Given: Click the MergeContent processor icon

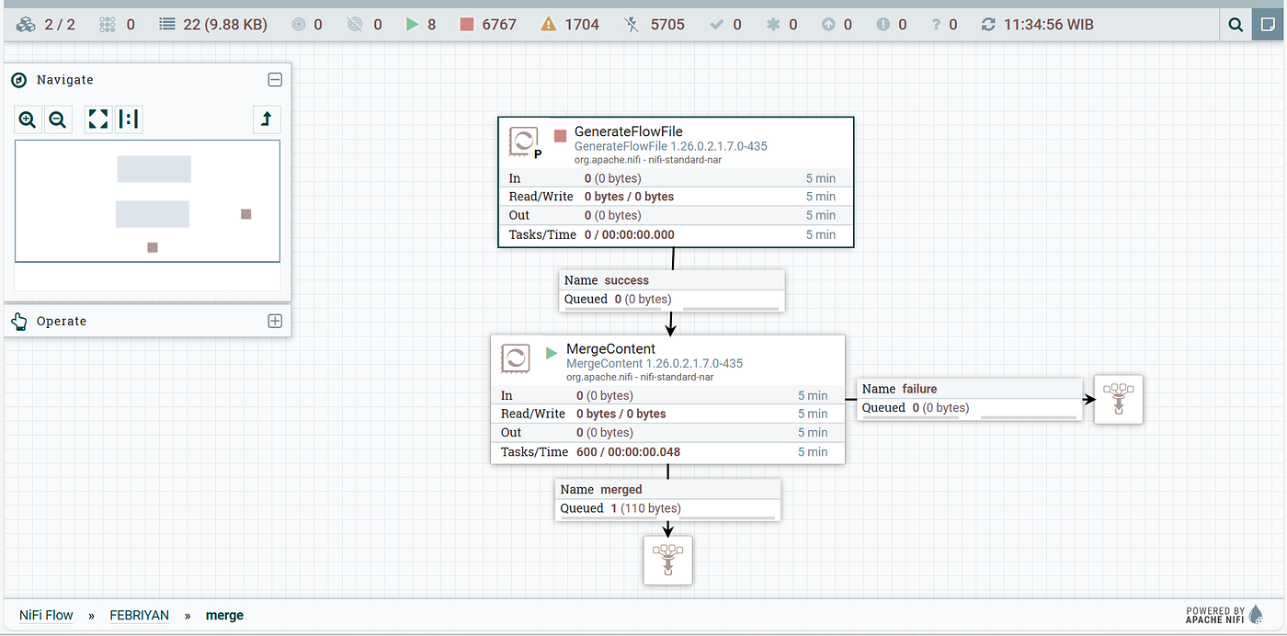Looking at the screenshot, I should pos(516,358).
